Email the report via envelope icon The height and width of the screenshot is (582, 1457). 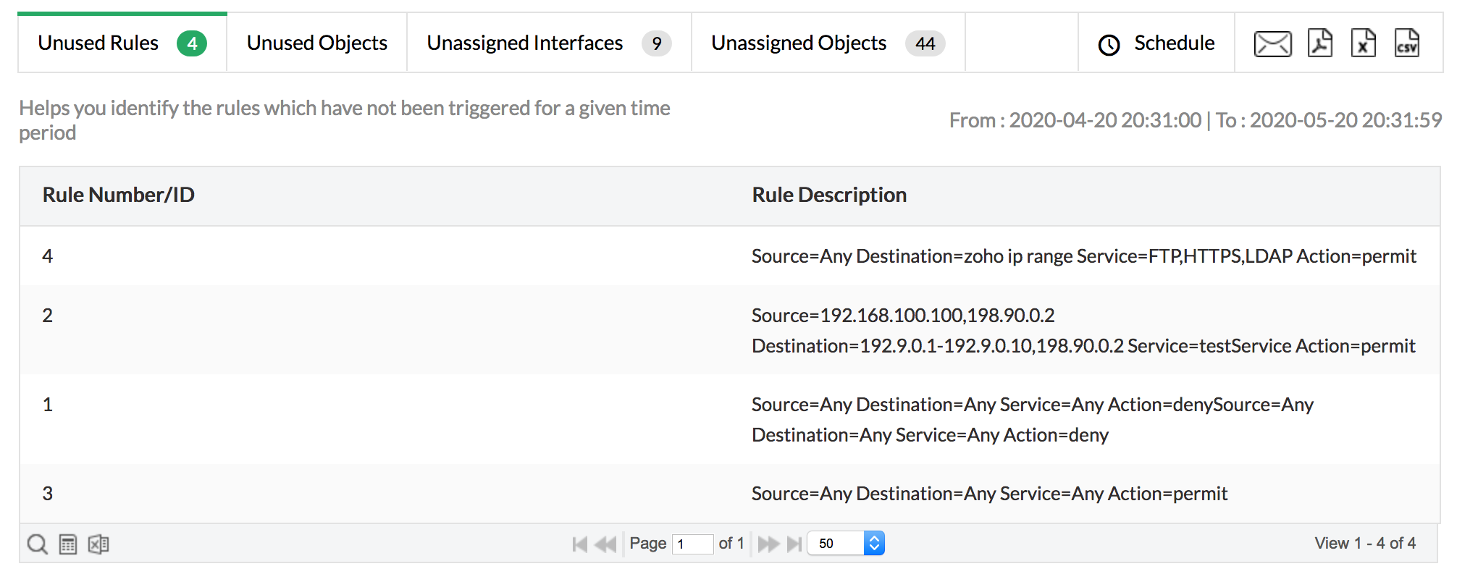[x=1272, y=43]
